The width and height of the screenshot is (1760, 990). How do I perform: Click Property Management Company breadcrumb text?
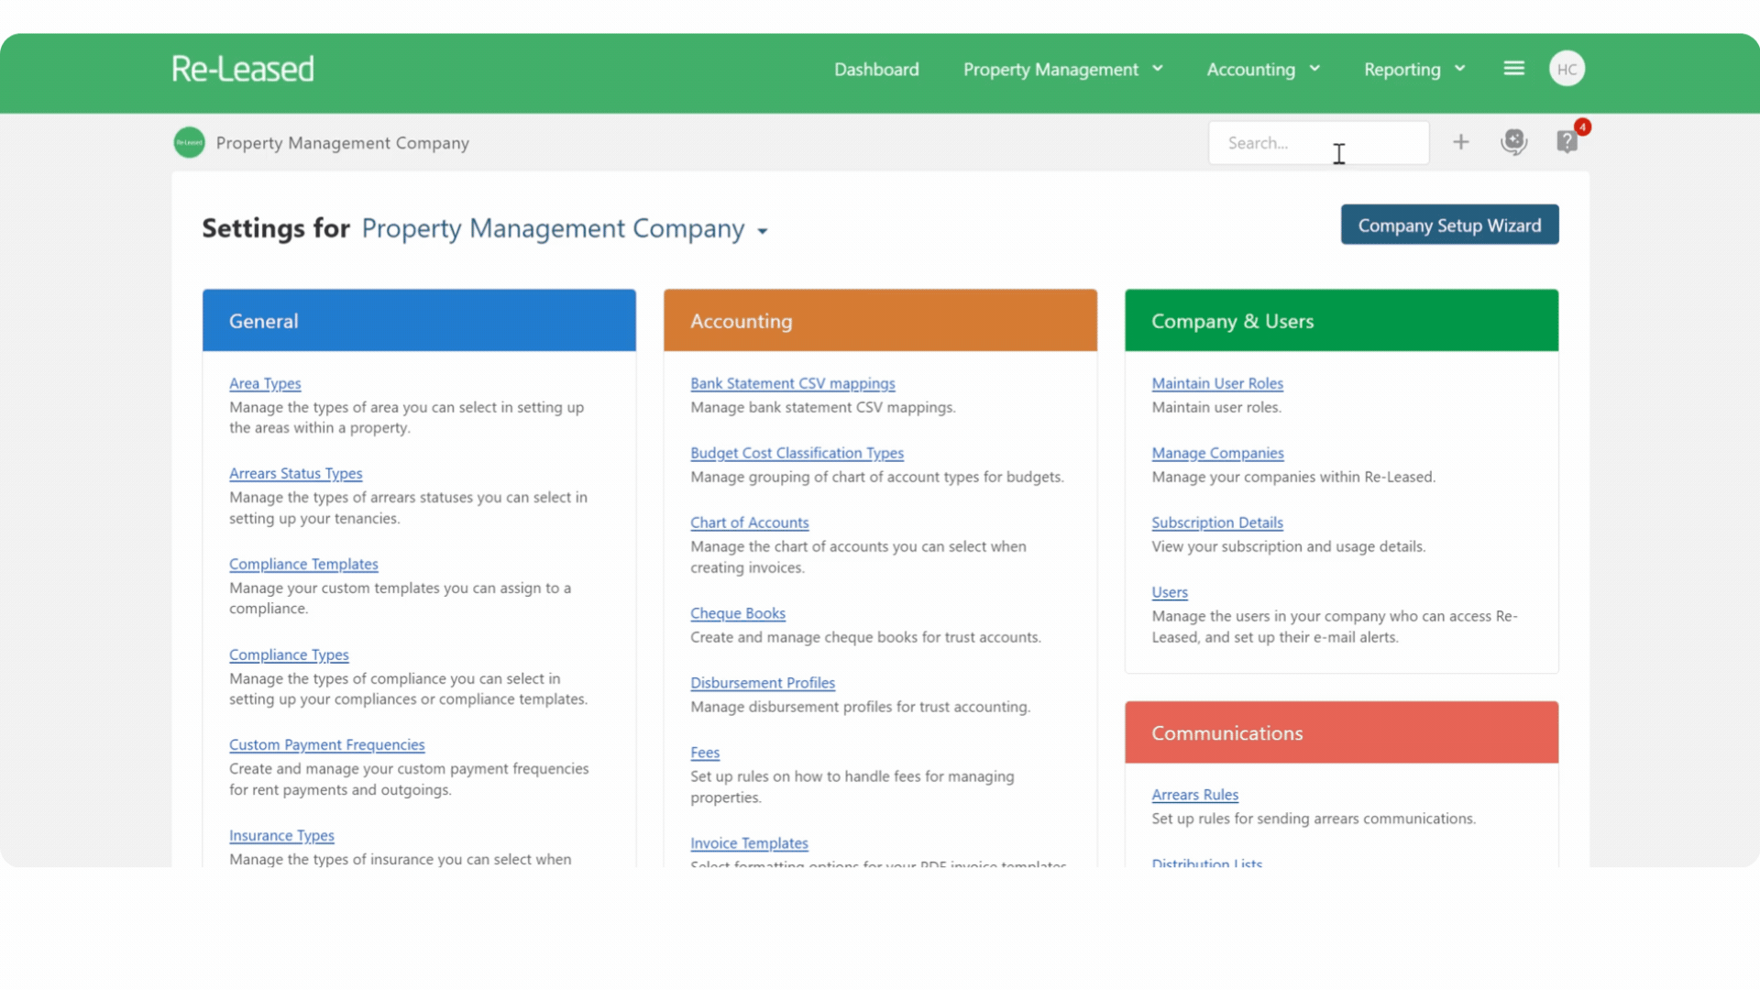343,143
